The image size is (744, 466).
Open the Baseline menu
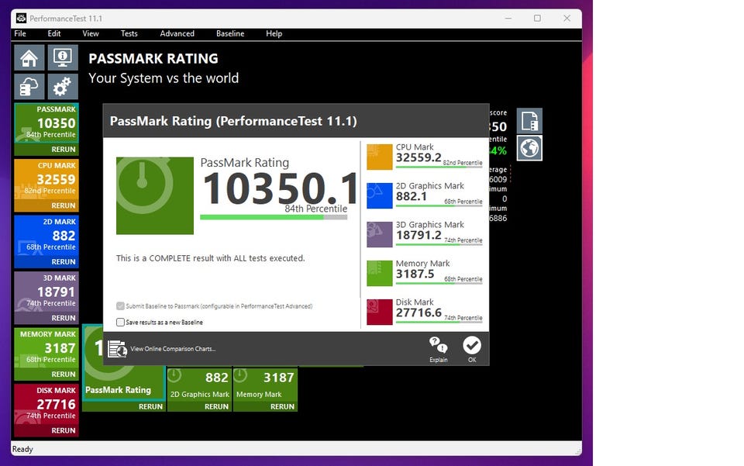pos(230,33)
